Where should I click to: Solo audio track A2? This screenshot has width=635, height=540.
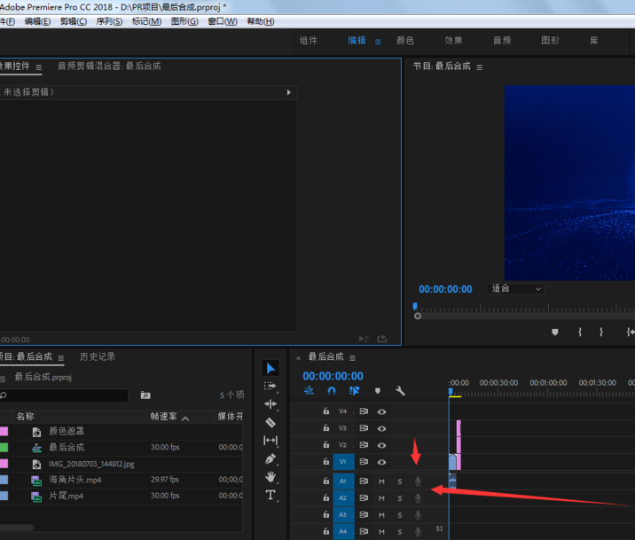pos(399,498)
